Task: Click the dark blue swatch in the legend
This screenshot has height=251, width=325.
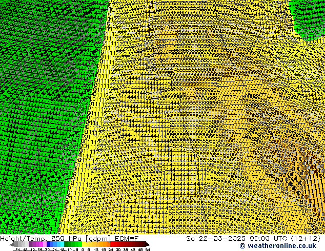Action: [x=48, y=244]
